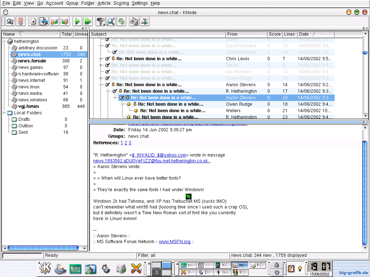The image size is (370, 277).
Task: Click the red traffic light stop icon
Action: pyautogui.click(x=20, y=21)
